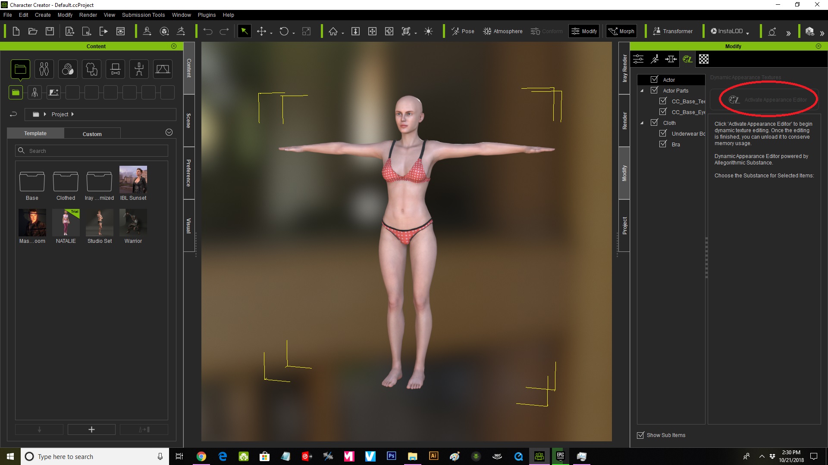Click the Export file arrow icon
828x465 pixels.
pos(103,31)
